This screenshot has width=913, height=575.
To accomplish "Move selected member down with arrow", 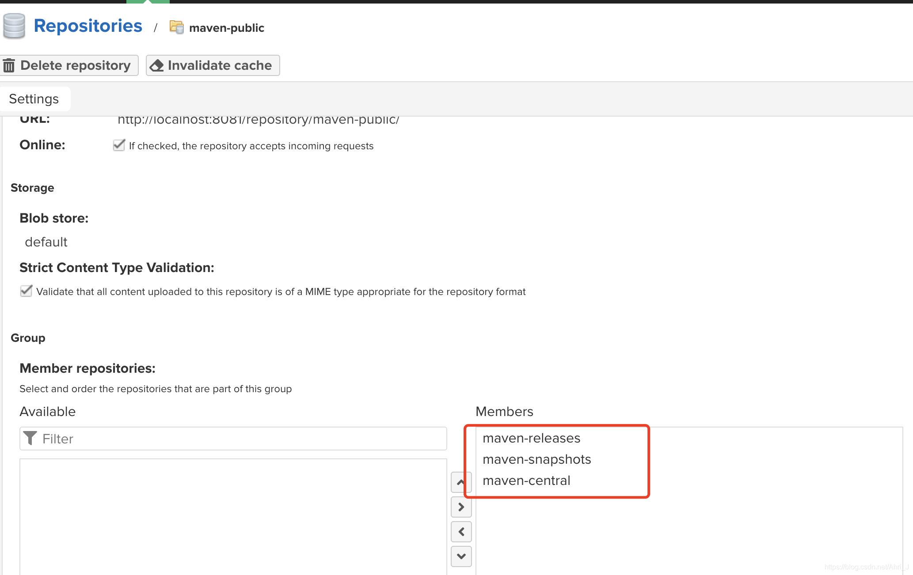I will [x=461, y=556].
